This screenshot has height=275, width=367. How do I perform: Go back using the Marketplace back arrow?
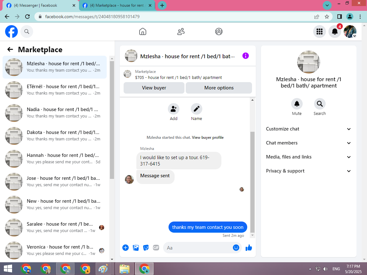(x=10, y=49)
